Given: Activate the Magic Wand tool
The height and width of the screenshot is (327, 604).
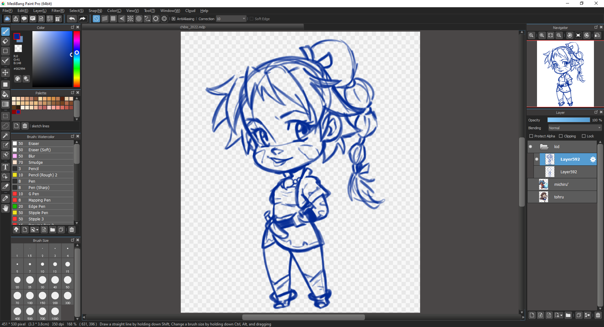Looking at the screenshot, I should tap(5, 136).
